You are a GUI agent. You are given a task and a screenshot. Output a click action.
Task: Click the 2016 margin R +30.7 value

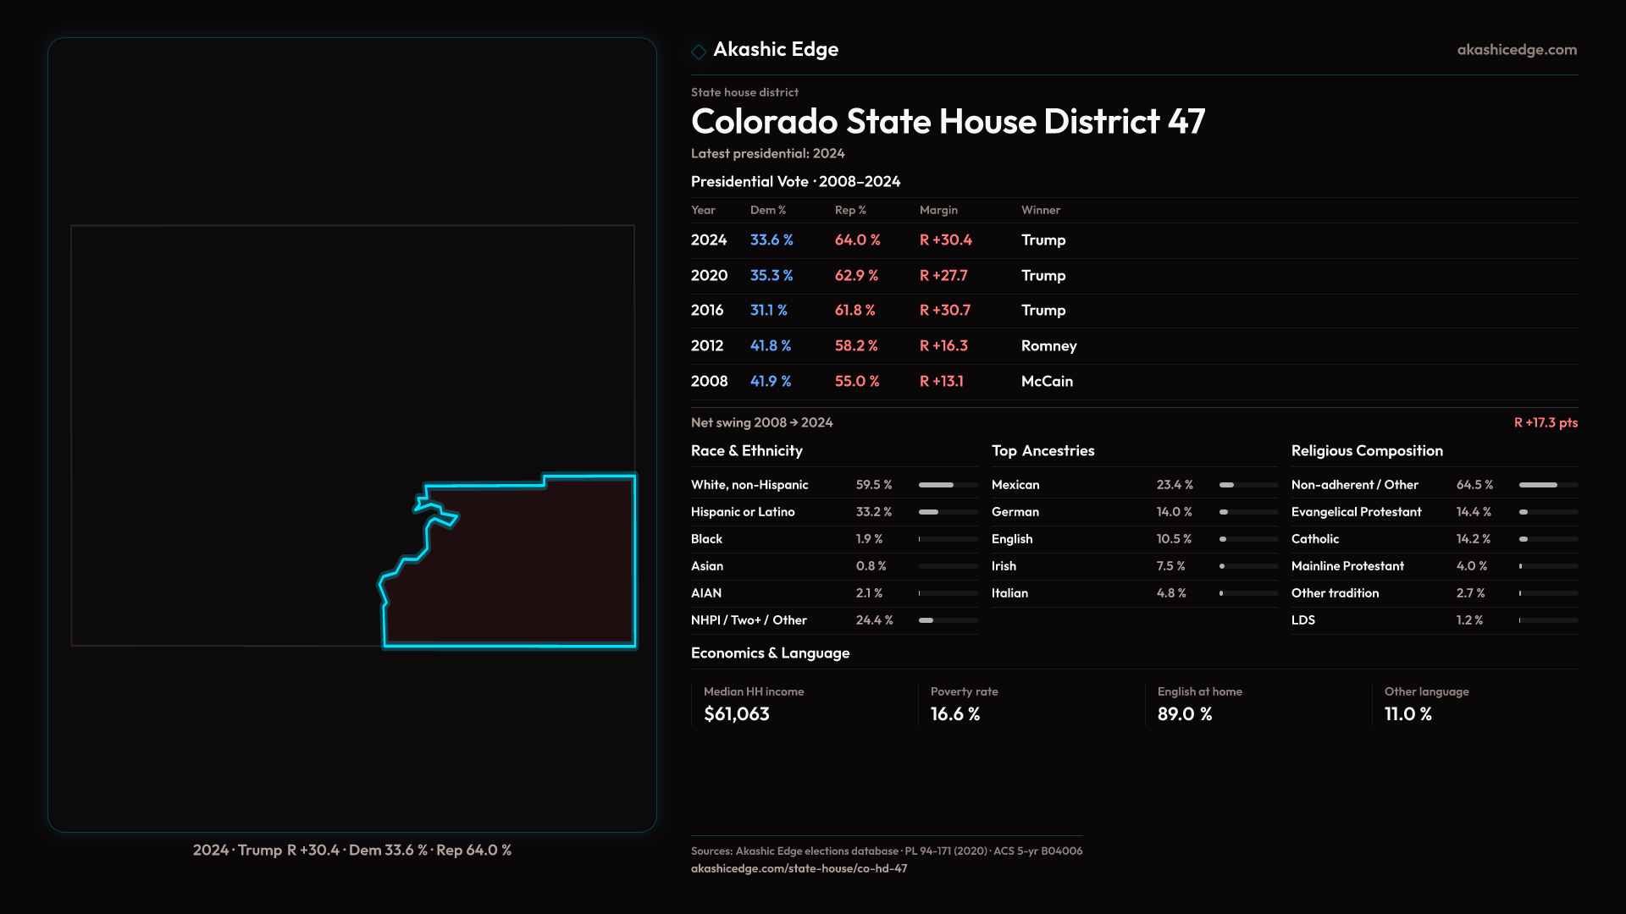[945, 311]
